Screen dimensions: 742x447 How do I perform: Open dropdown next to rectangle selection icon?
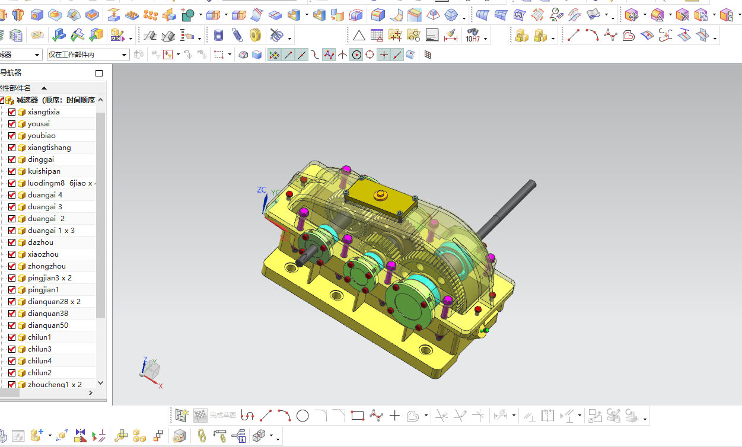pos(230,55)
